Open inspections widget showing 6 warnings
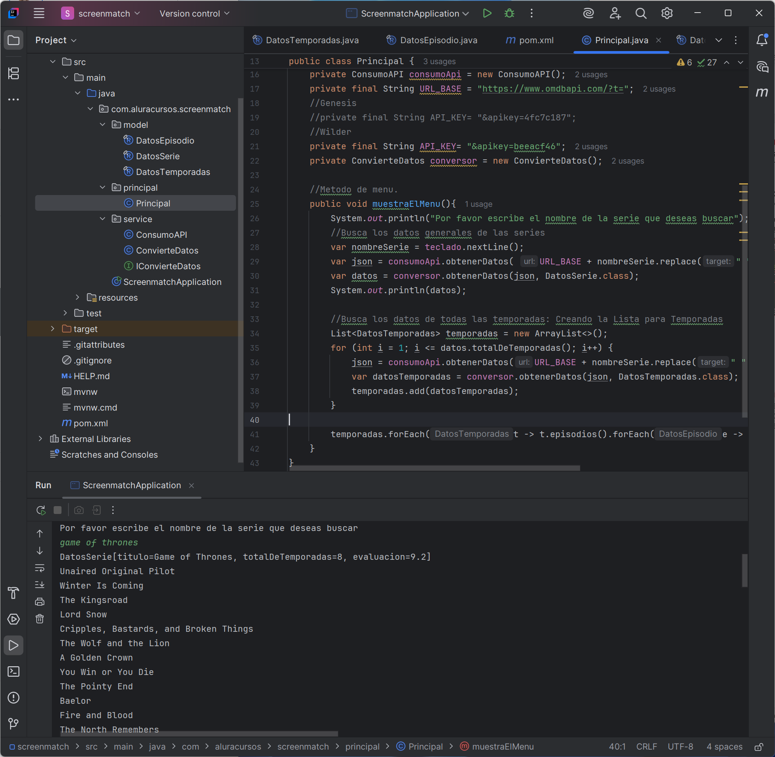This screenshot has width=775, height=757. coord(696,62)
